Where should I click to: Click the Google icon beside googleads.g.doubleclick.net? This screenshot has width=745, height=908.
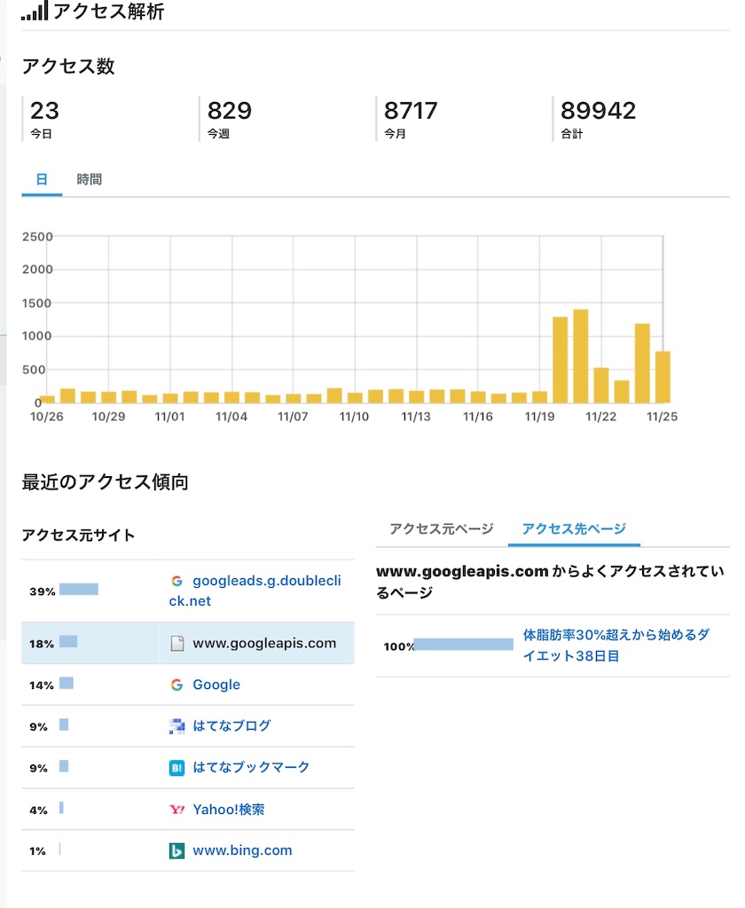(x=176, y=581)
